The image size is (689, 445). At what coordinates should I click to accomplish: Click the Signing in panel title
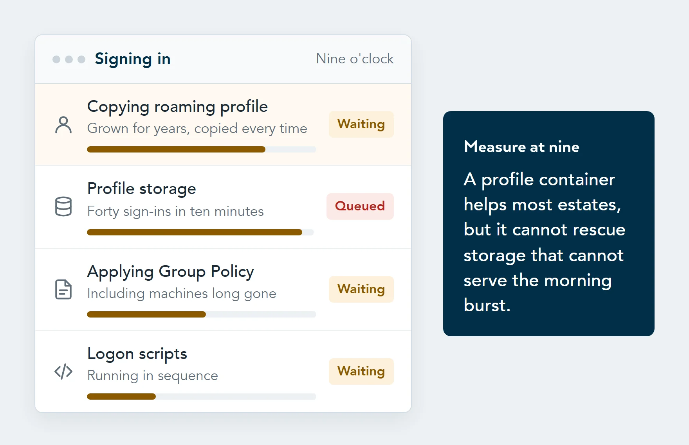[133, 59]
